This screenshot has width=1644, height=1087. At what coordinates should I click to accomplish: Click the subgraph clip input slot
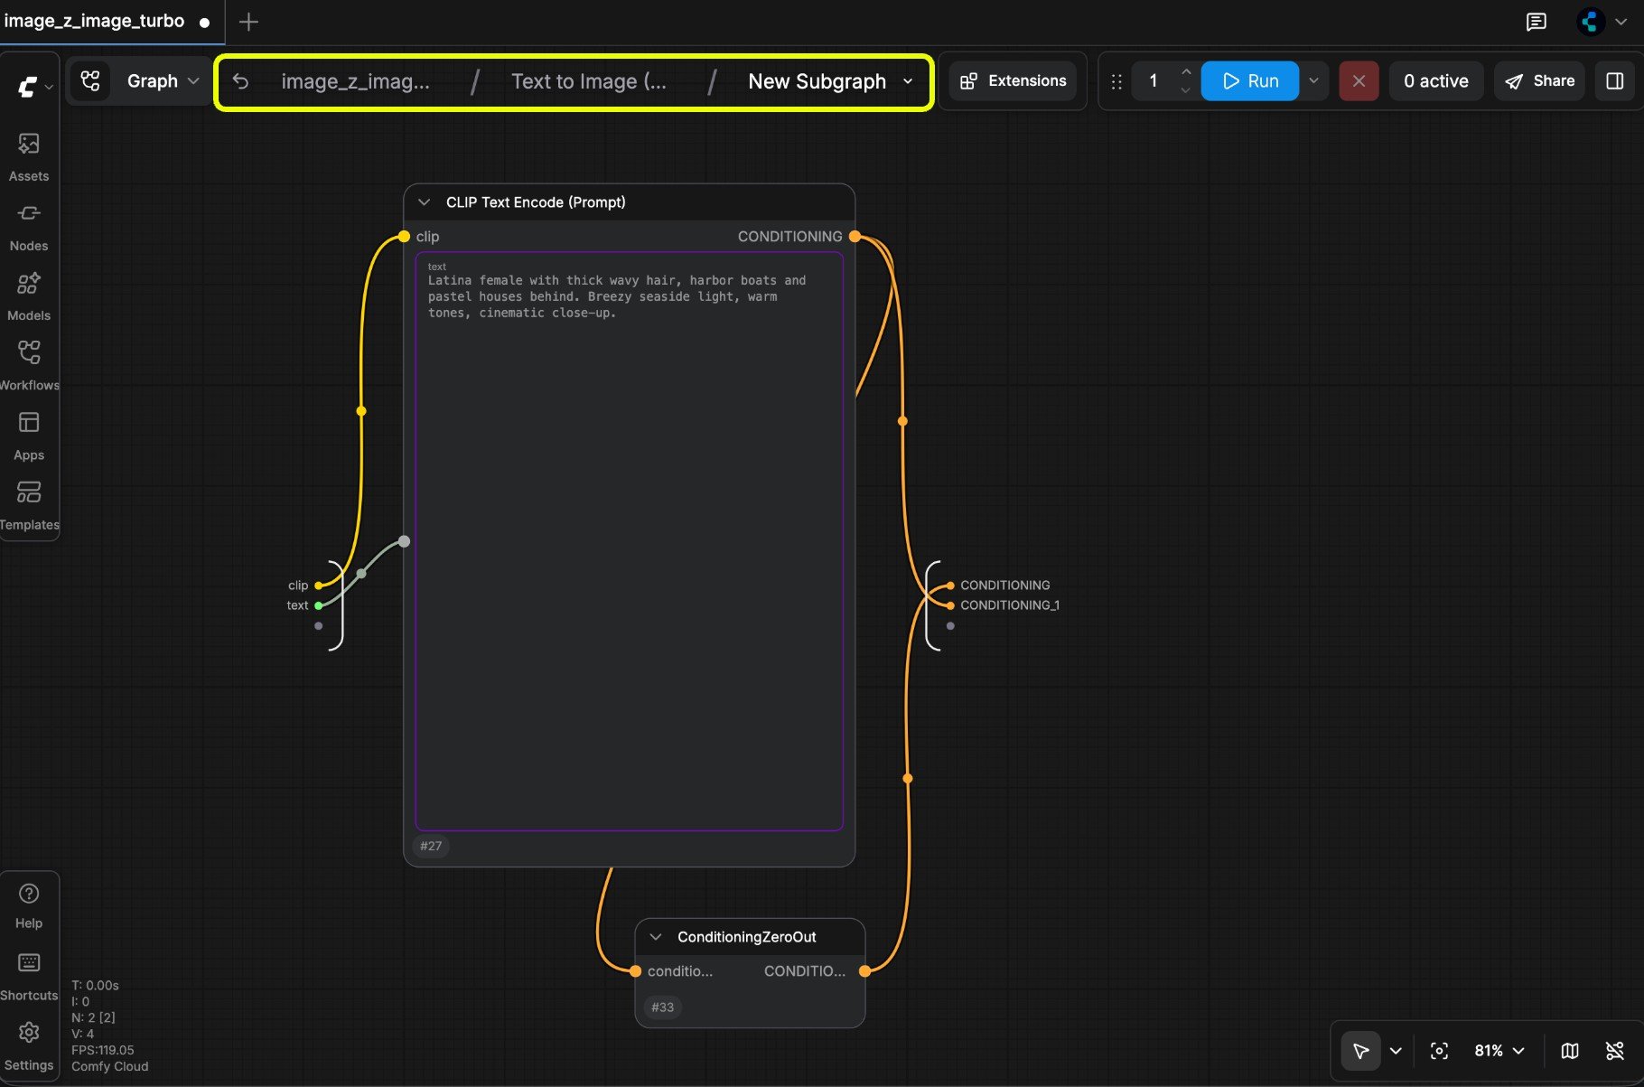318,586
